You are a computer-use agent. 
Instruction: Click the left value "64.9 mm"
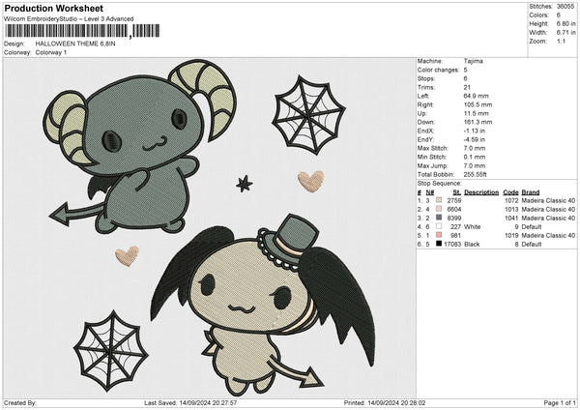click(476, 96)
